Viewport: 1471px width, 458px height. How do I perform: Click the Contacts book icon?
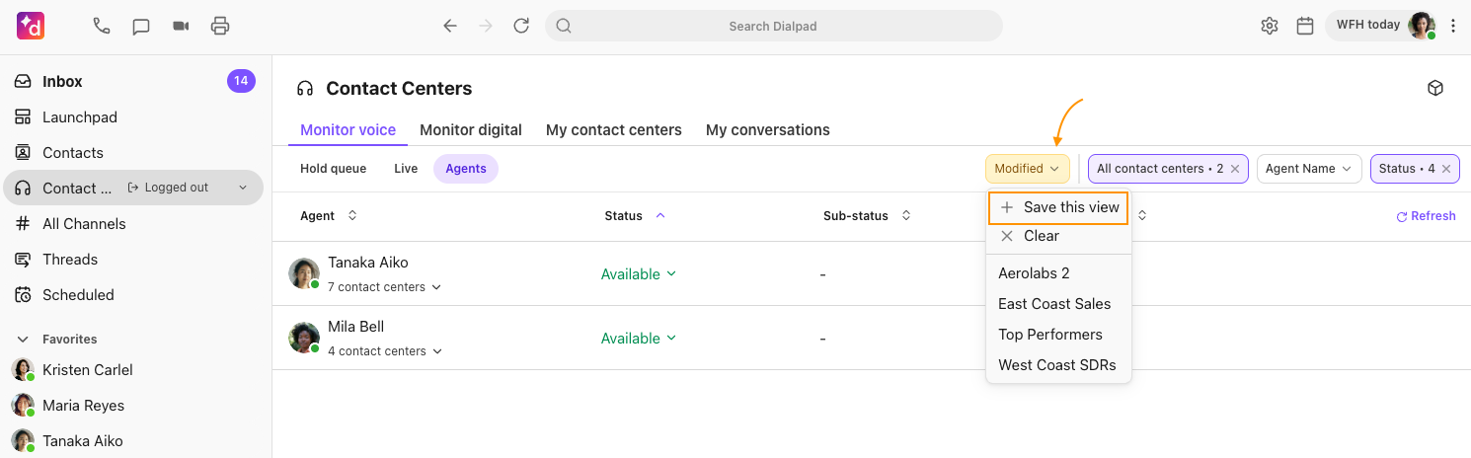pos(23,153)
